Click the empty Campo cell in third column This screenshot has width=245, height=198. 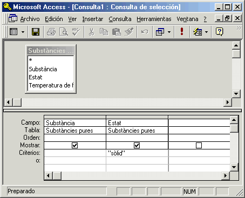click(x=199, y=123)
